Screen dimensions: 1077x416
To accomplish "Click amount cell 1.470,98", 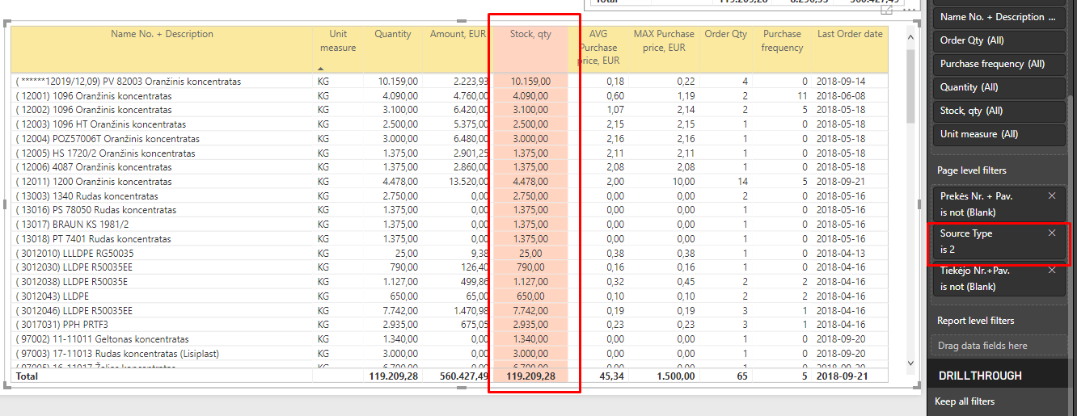I will coord(472,310).
